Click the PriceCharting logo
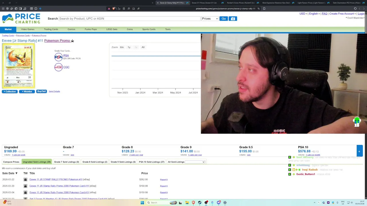367x206 pixels. click(21, 19)
